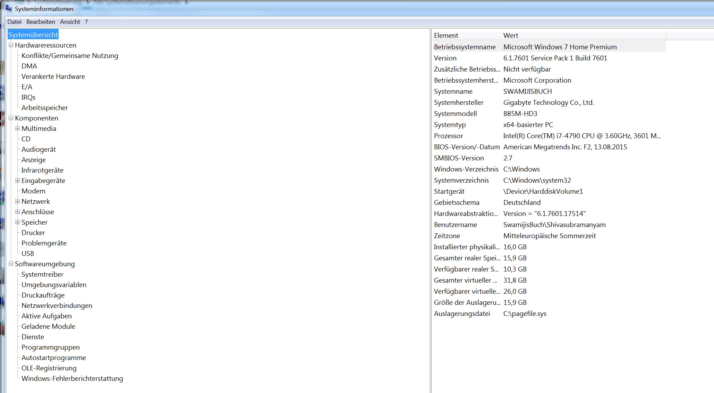Select Konflikte/Gemeinsame Nutzung in tree
This screenshot has height=393, width=714.
pos(70,56)
